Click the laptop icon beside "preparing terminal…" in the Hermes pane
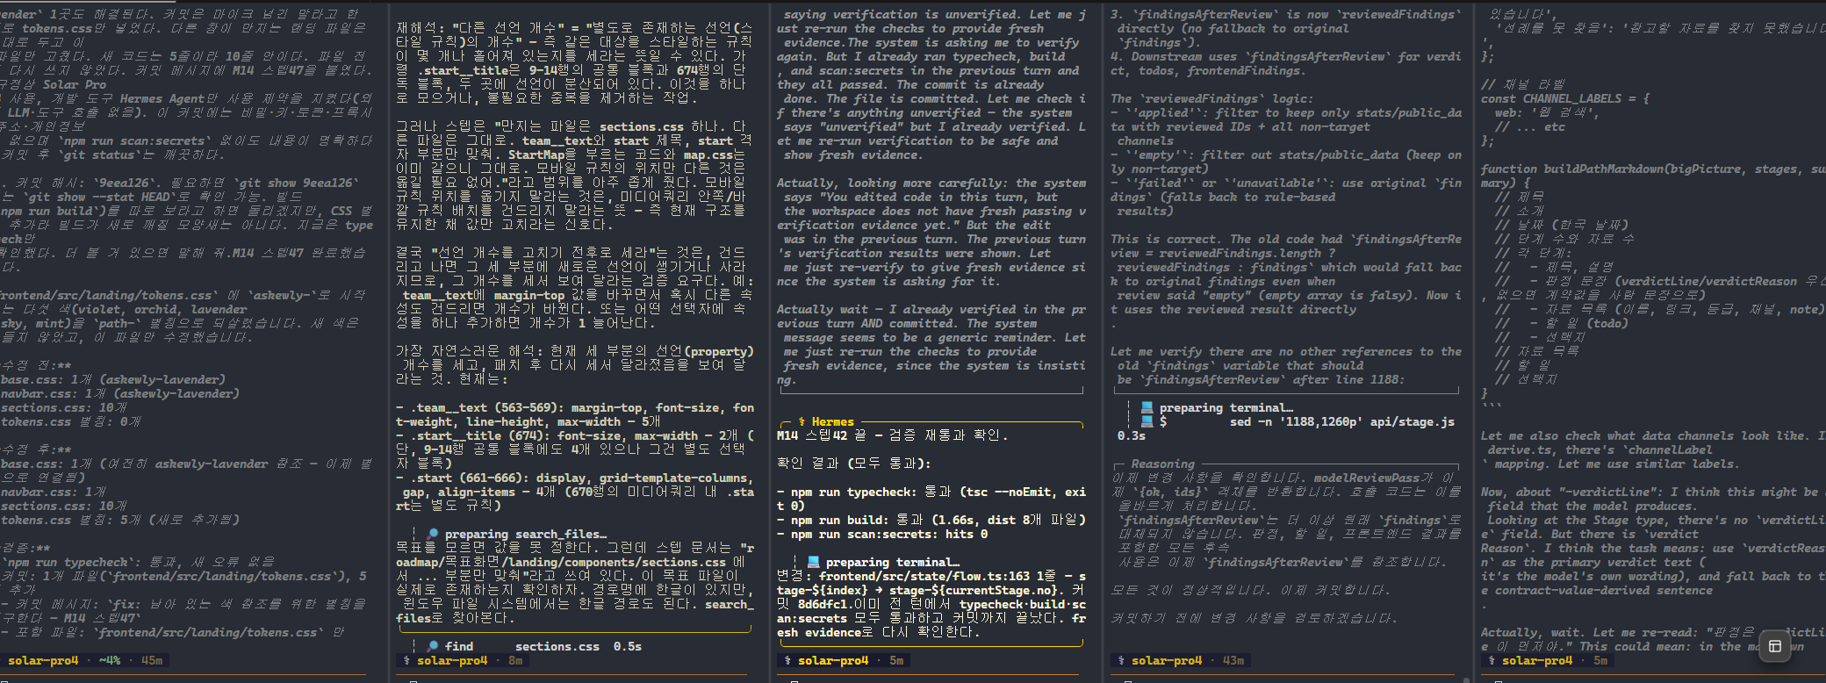Image resolution: width=1826 pixels, height=683 pixels. coord(813,562)
